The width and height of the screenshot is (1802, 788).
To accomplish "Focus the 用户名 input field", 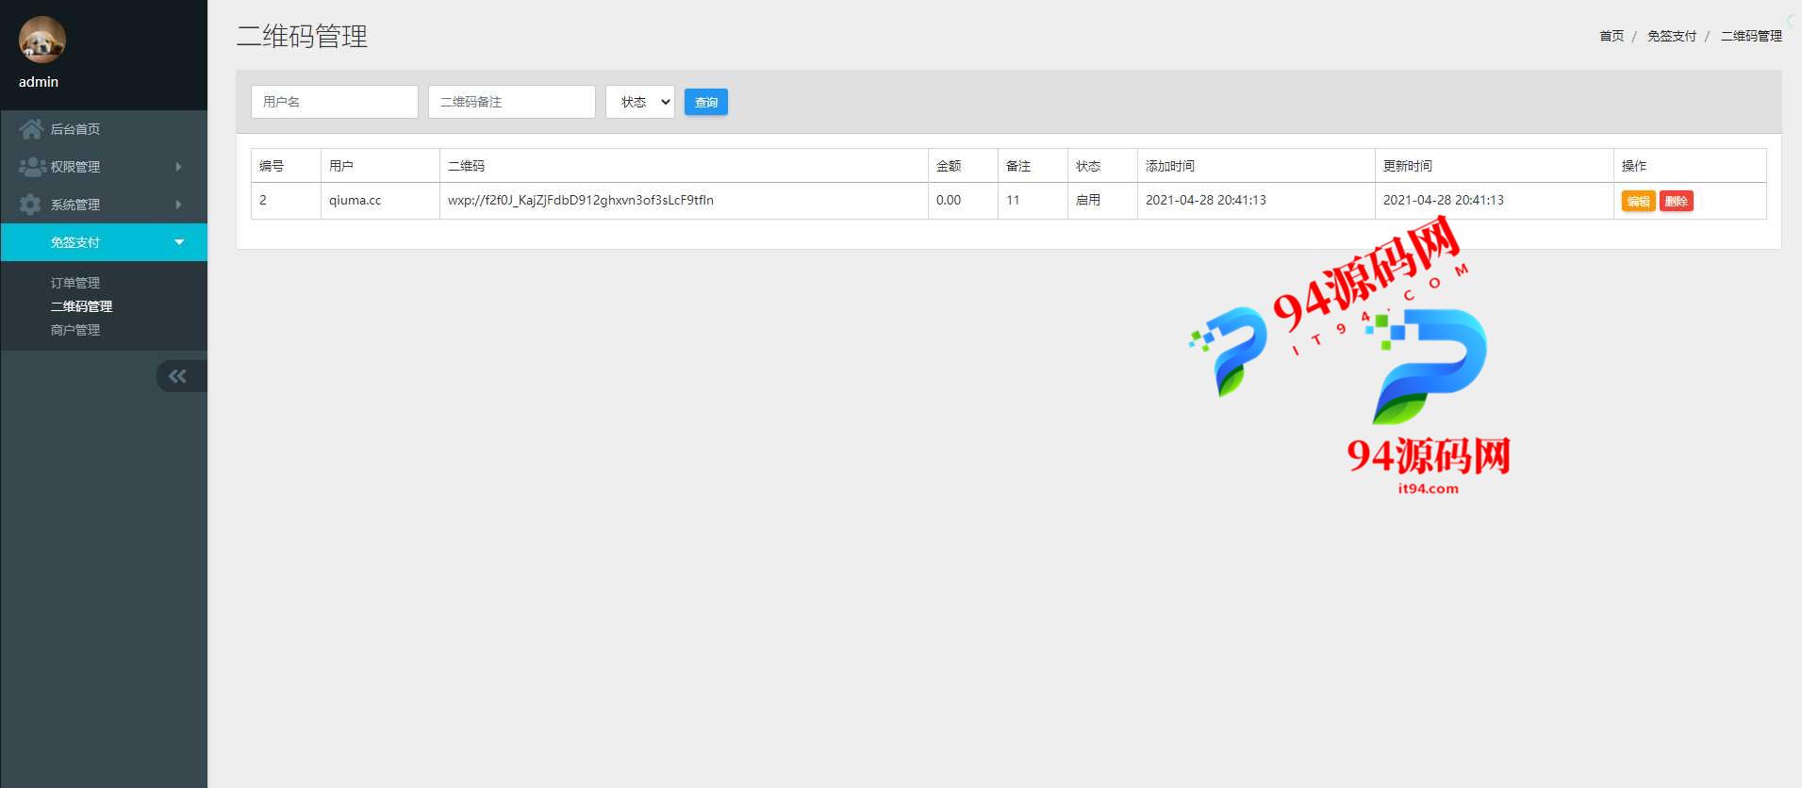I will click(x=335, y=102).
